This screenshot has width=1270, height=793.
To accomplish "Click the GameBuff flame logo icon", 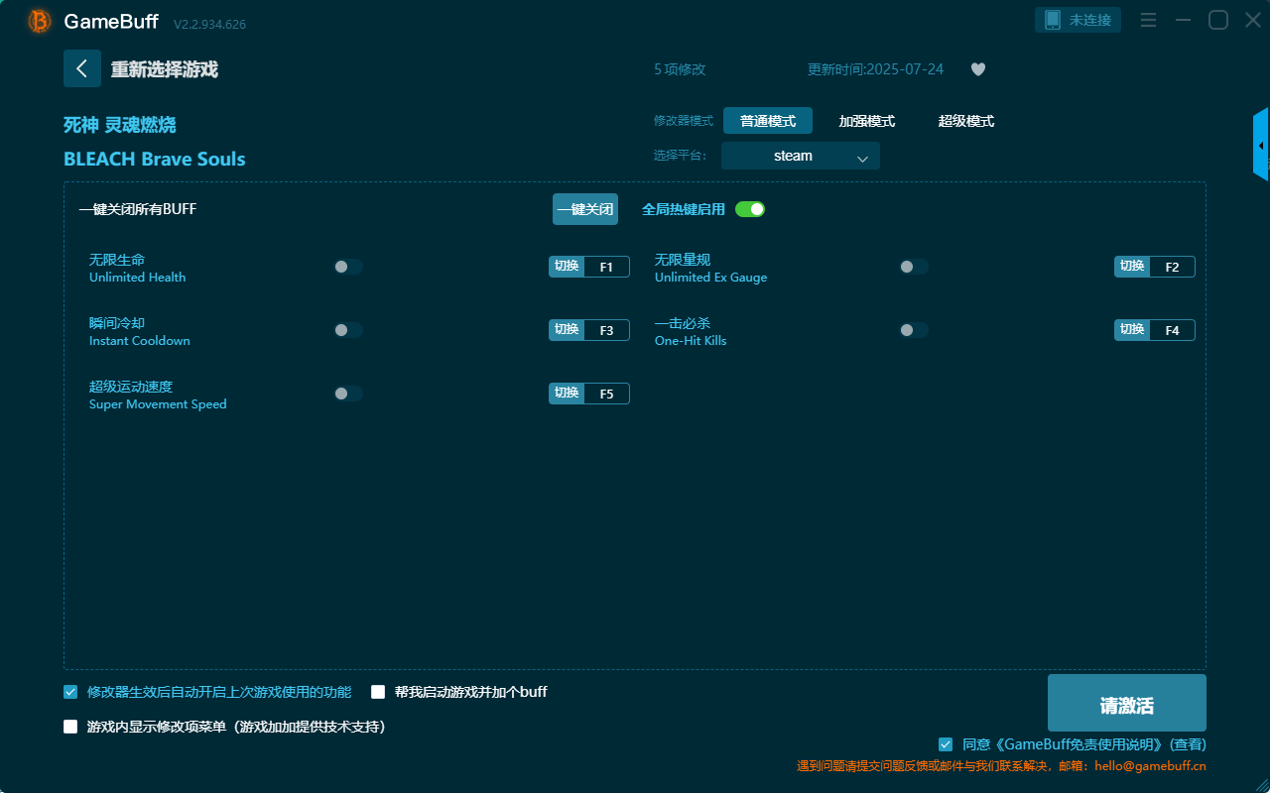I will [39, 20].
